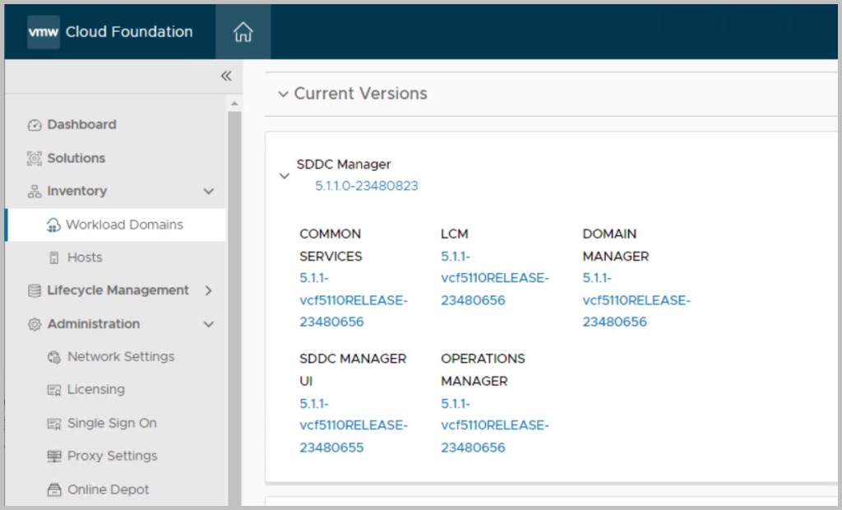
Task: Expand the Lifecycle Management chevron
Action: (x=209, y=290)
